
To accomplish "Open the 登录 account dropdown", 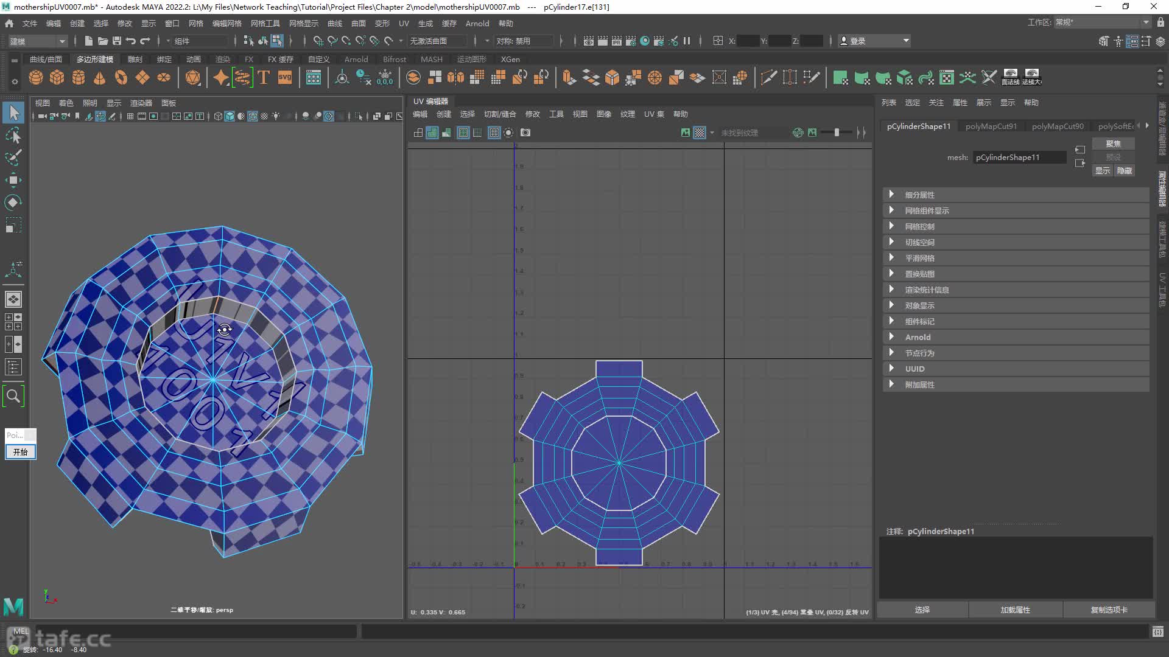I will tap(874, 41).
